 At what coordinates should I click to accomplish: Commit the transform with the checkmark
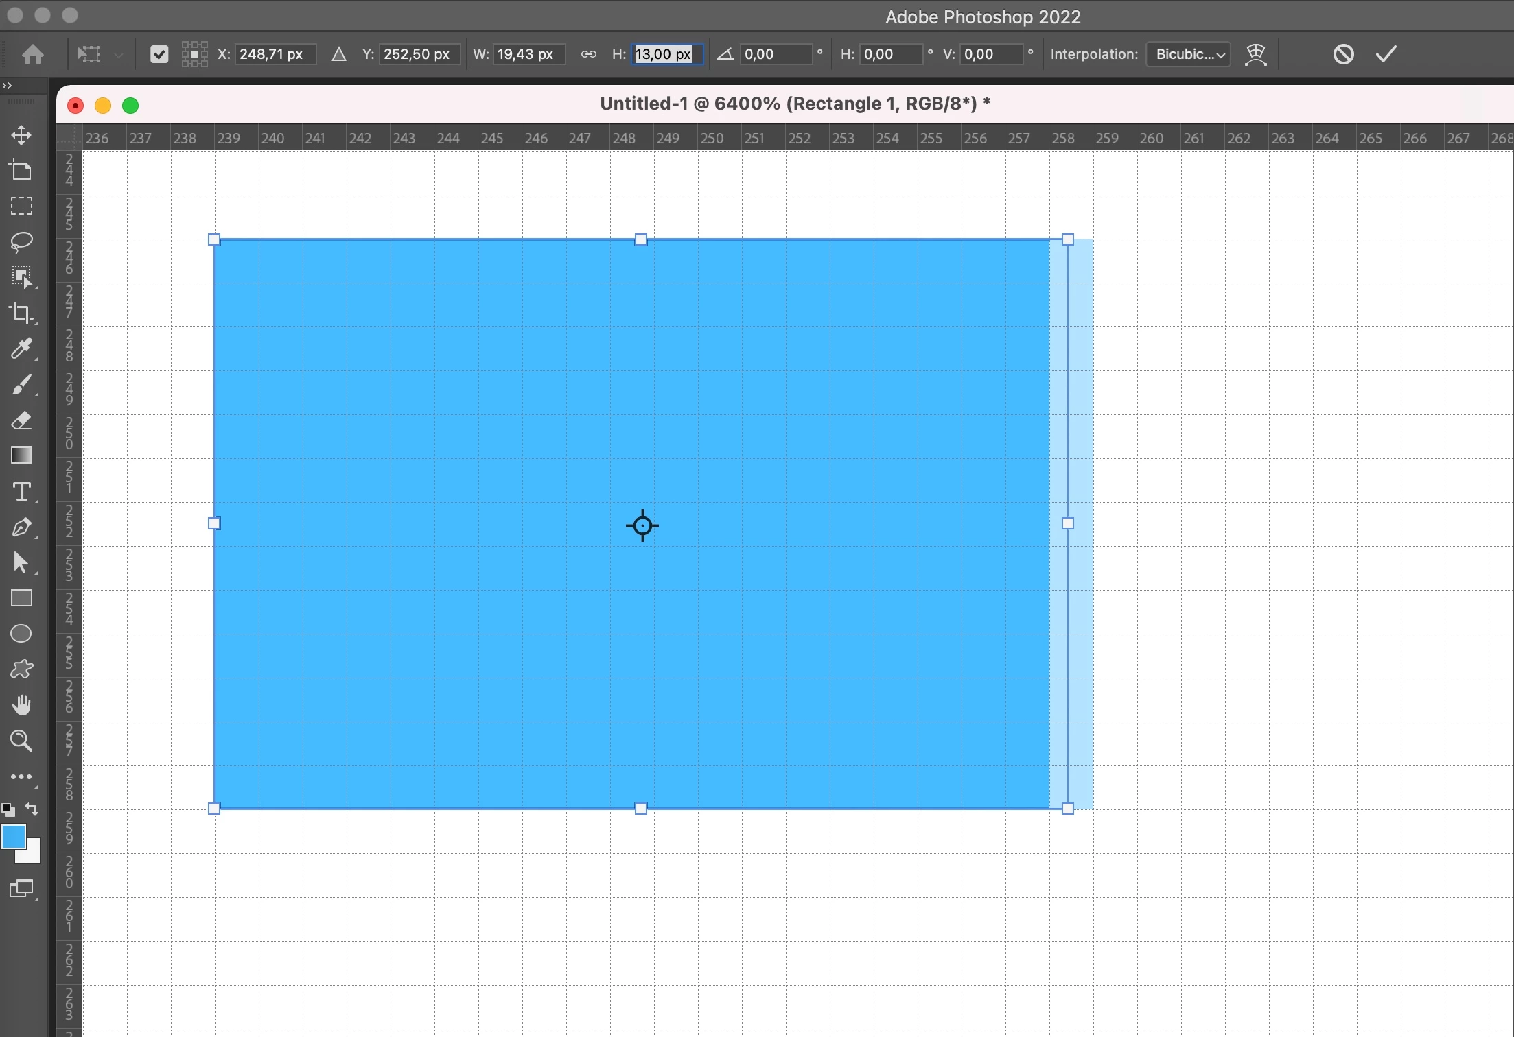click(1386, 54)
